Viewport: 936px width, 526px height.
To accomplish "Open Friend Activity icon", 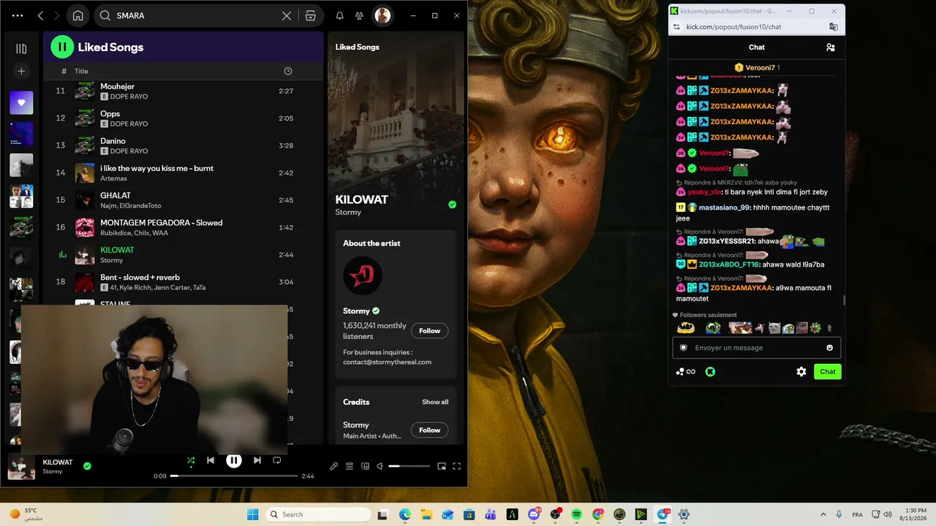I will [x=359, y=15].
